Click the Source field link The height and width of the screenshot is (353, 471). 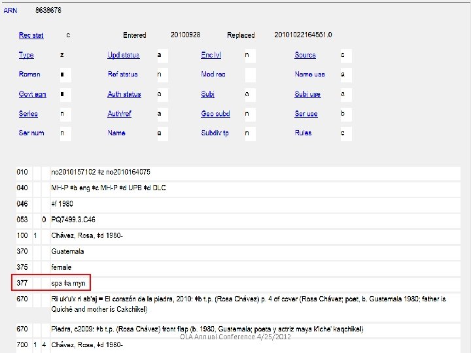click(305, 56)
